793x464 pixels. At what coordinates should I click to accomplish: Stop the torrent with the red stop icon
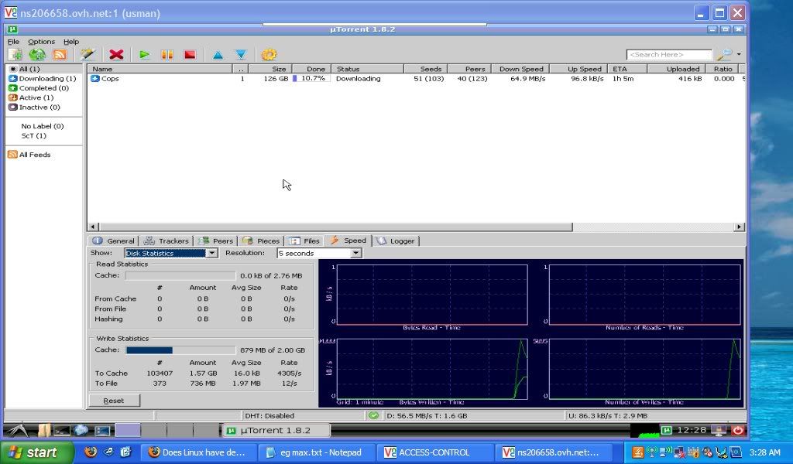click(x=190, y=55)
